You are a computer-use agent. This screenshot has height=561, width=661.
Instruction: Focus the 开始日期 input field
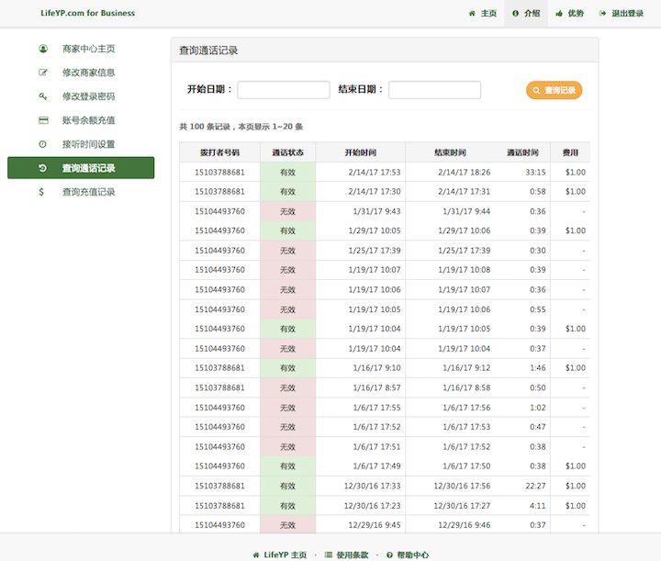pos(284,90)
